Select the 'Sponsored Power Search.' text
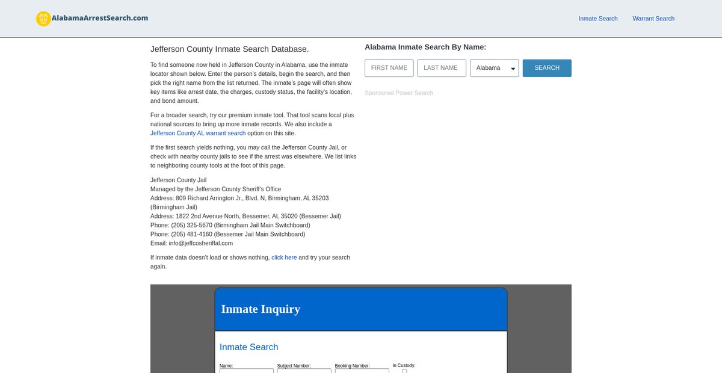Screen dimensions: 722x373 click(399, 93)
